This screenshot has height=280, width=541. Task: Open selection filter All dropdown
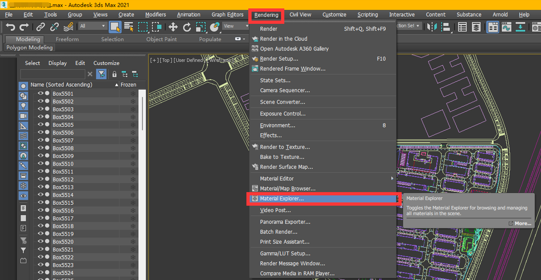[x=93, y=26]
